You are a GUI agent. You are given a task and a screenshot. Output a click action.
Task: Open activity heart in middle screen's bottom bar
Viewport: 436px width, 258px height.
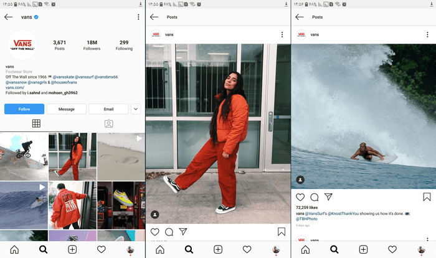[247, 249]
